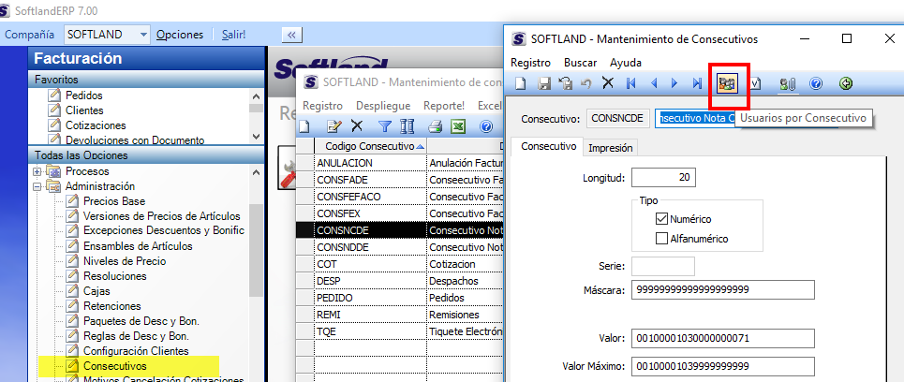Collapse the Administración tree node

[x=38, y=186]
